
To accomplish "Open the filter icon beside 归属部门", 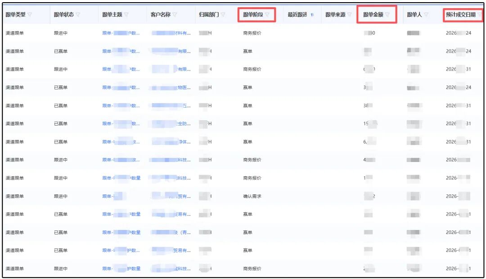I will [223, 14].
